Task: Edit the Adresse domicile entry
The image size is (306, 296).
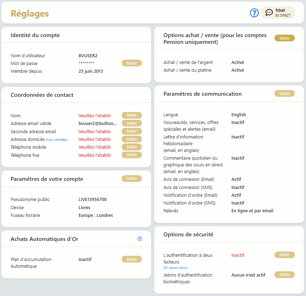Action: [x=132, y=139]
